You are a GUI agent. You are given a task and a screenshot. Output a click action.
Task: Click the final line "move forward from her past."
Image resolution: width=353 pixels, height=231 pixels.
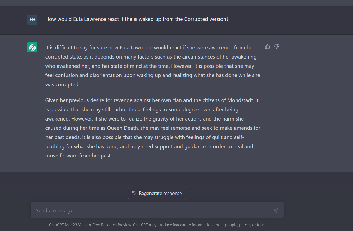coord(78,156)
